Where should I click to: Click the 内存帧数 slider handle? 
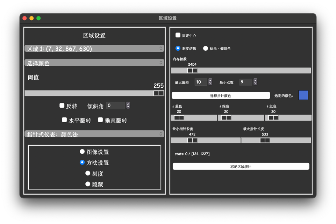(192, 71)
